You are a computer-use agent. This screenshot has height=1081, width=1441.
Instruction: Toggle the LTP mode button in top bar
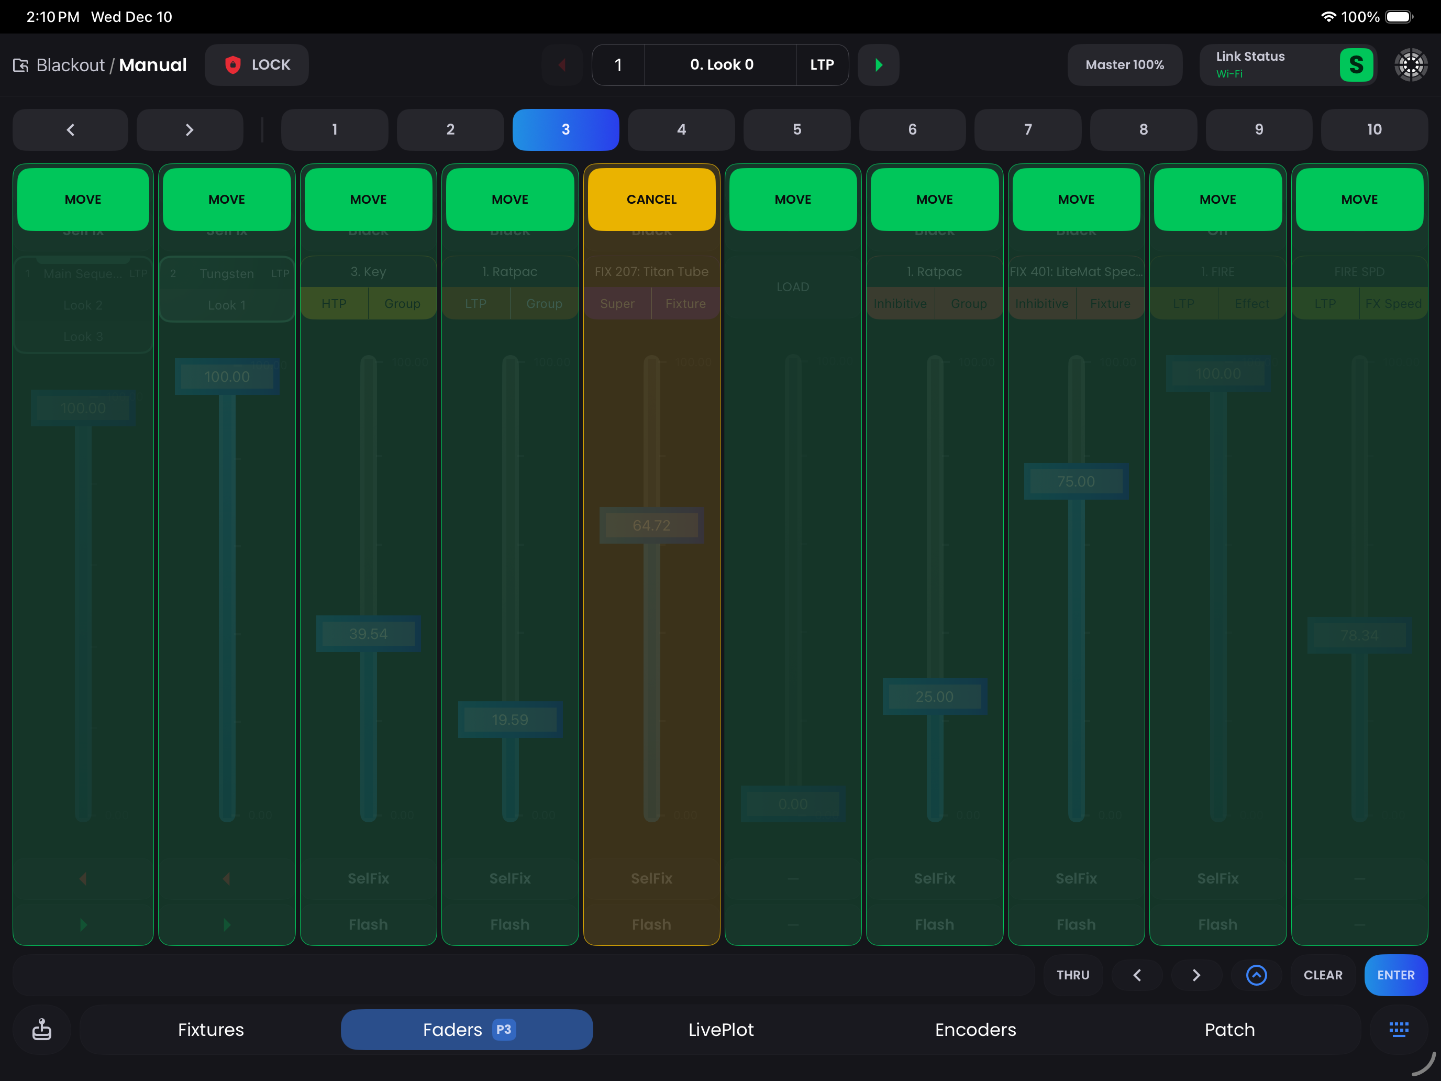(x=822, y=64)
